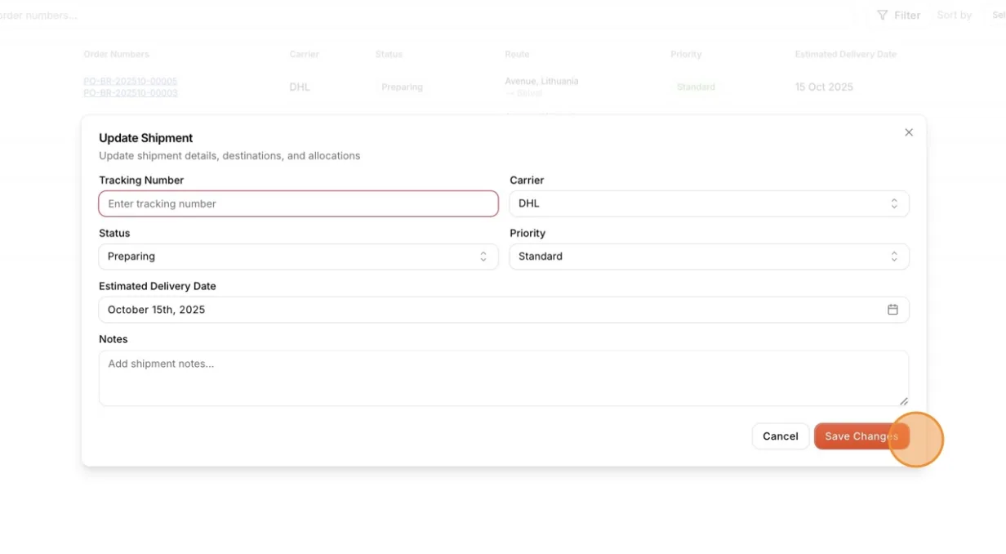The image size is (1006, 554).
Task: Click the Filter funnel icon
Action: tap(883, 15)
